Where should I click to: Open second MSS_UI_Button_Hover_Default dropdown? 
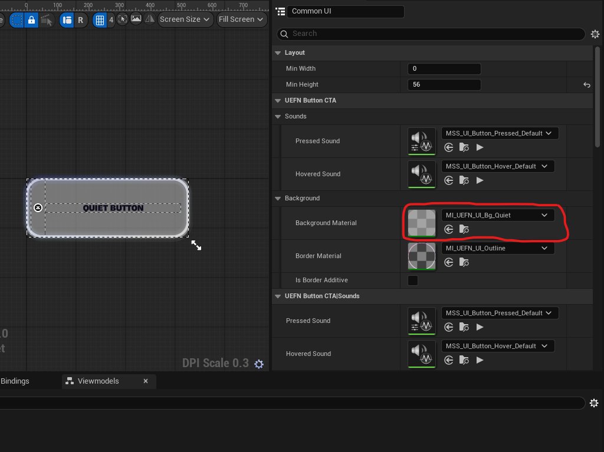498,346
